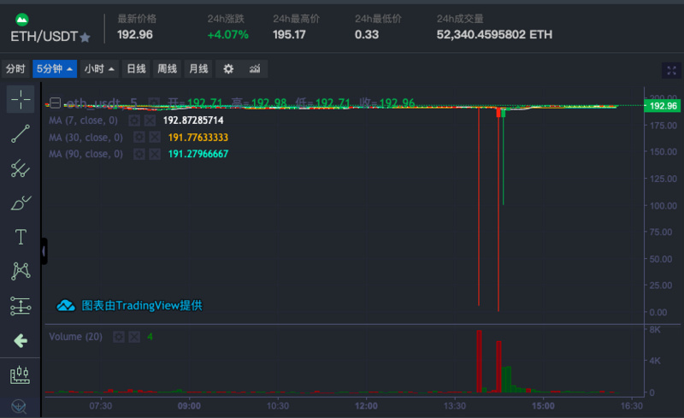Remove the MA 7 indicator with X
Image resolution: width=684 pixels, height=418 pixels.
pyautogui.click(x=150, y=121)
